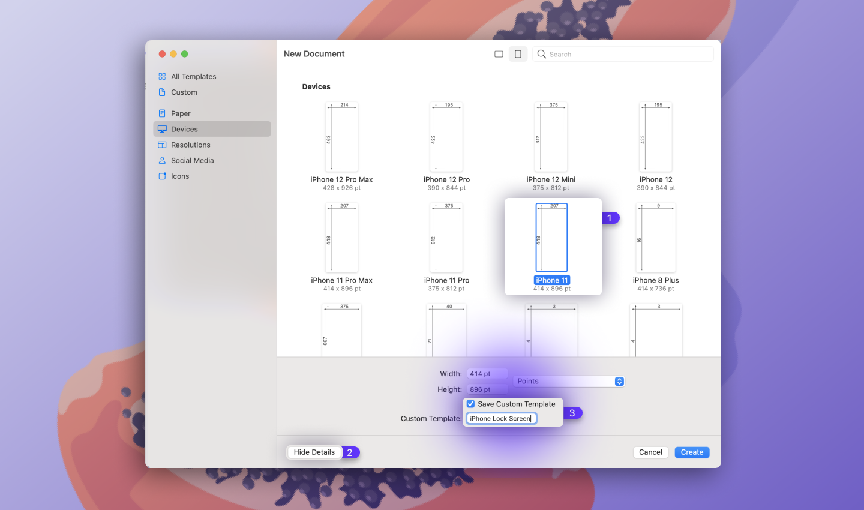Click the Paper sidebar icon
This screenshot has width=864, height=510.
pos(162,113)
